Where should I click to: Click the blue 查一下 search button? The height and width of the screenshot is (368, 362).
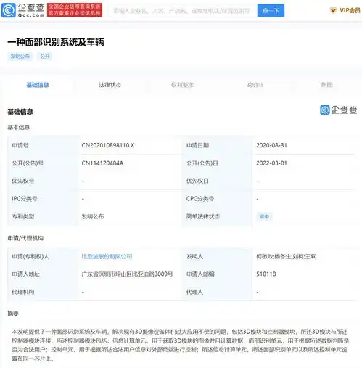pos(271,11)
